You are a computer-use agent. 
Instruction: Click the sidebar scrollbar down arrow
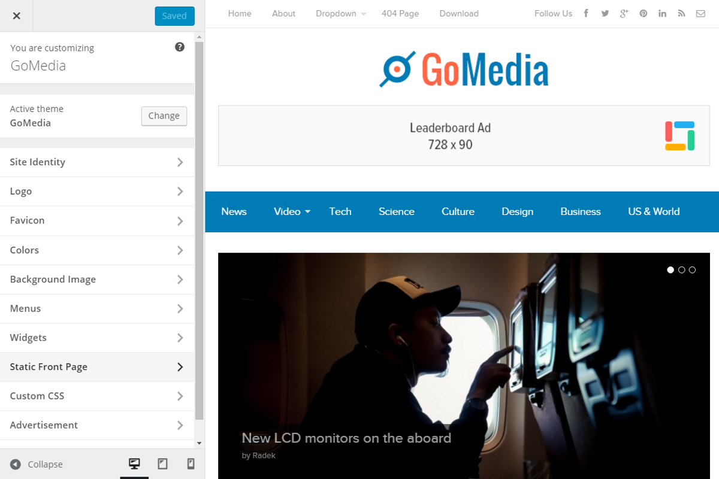click(x=200, y=444)
